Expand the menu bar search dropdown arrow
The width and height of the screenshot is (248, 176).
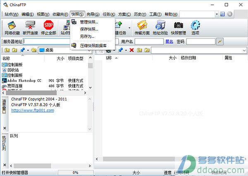pyautogui.click(x=217, y=14)
